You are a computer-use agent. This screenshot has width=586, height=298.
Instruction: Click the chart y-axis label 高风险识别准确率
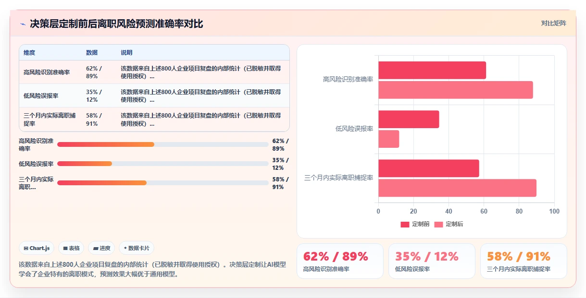tap(348, 79)
